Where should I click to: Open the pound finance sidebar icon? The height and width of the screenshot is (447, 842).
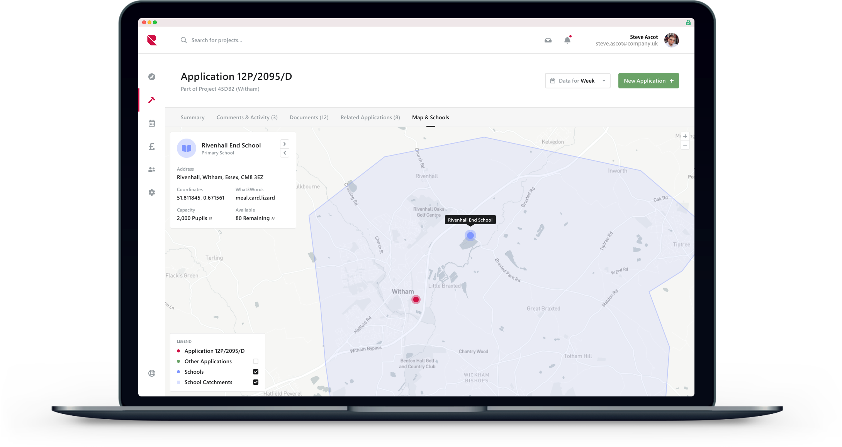152,146
